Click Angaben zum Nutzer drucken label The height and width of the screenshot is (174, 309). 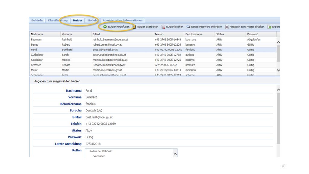[x=247, y=27]
